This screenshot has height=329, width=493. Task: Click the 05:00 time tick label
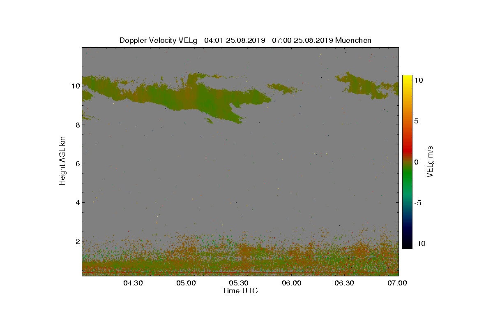pyautogui.click(x=186, y=283)
